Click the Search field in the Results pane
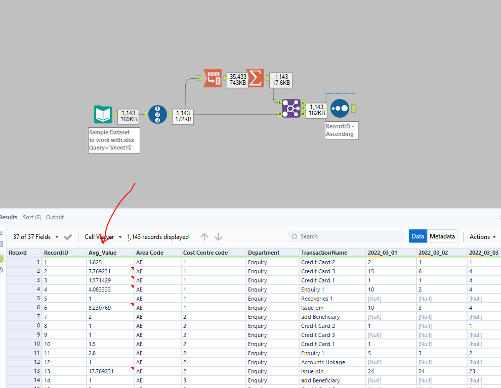Screen dimensions: 501x388 point(347,236)
